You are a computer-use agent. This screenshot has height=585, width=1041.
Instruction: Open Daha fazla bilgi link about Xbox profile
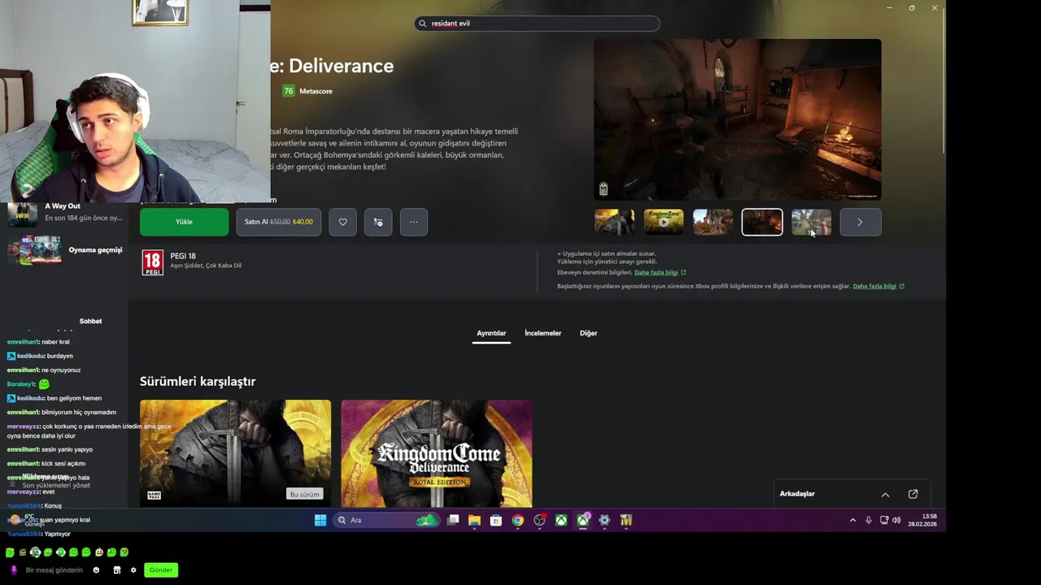878,286
